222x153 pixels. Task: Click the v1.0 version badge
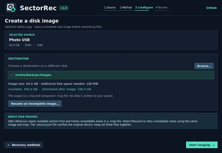click(64, 8)
